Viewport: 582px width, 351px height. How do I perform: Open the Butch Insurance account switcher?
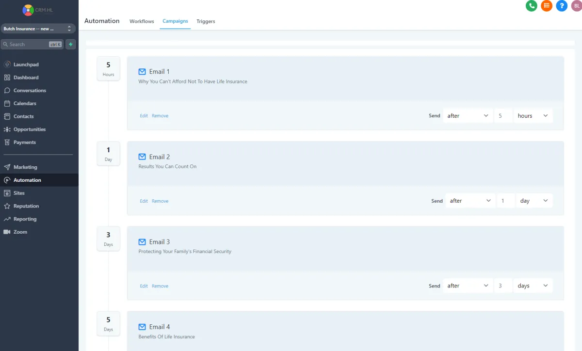click(38, 29)
